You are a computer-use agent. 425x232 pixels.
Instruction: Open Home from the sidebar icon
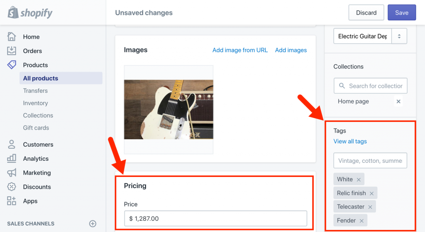click(x=12, y=36)
